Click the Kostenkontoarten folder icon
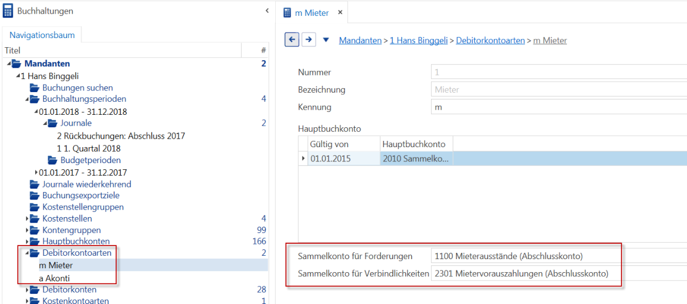The width and height of the screenshot is (687, 304). click(35, 301)
